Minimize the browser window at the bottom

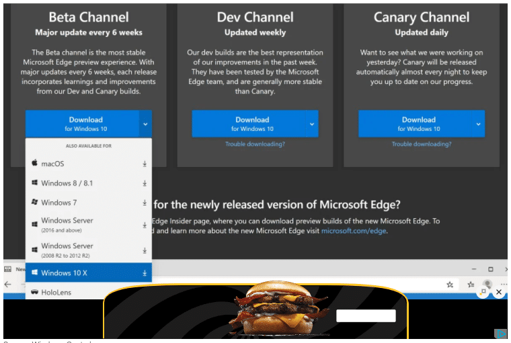pyautogui.click(x=474, y=269)
